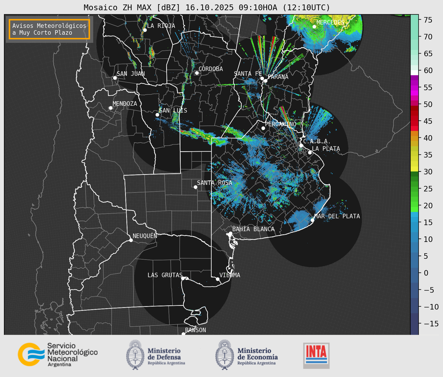Click the VIEDMA city label

[230, 275]
